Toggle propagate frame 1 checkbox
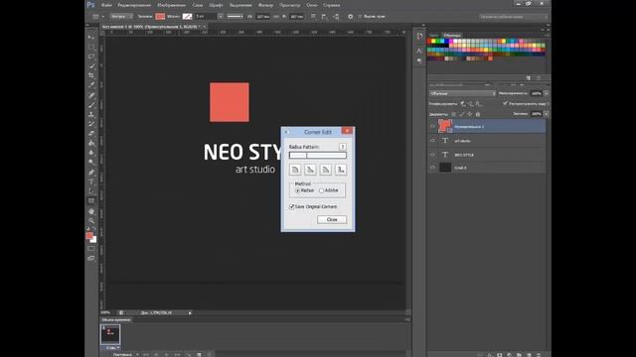The width and height of the screenshot is (636, 357). tap(505, 103)
